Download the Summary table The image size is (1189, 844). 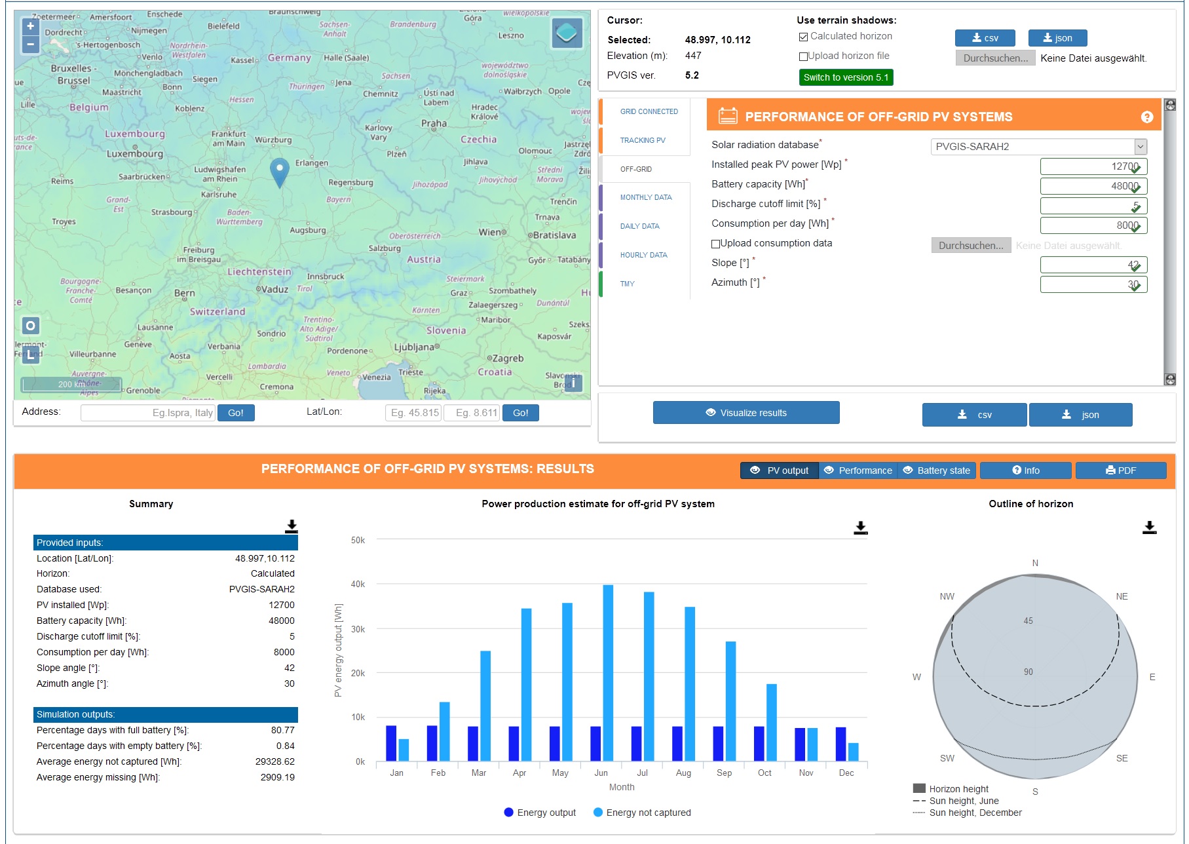292,526
